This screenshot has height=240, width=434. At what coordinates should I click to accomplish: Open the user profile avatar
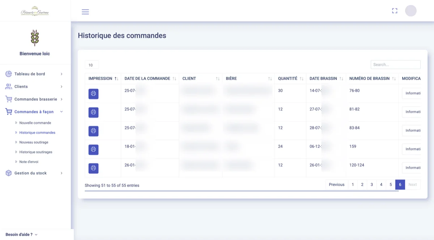pos(411,10)
